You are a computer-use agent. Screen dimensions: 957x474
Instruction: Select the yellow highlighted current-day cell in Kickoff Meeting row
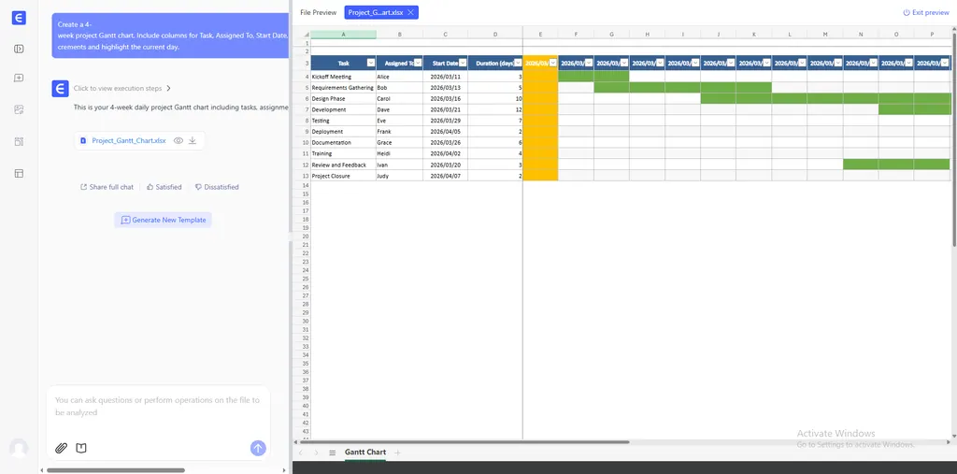pyautogui.click(x=540, y=76)
